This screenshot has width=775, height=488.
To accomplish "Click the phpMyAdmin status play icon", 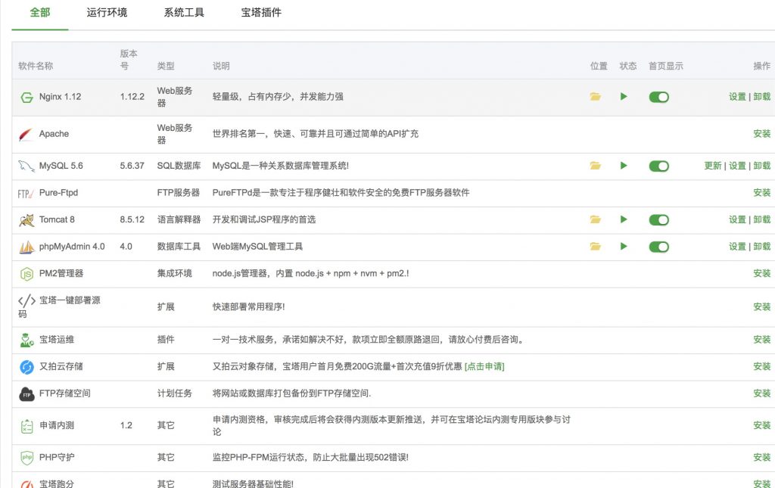I will click(624, 247).
